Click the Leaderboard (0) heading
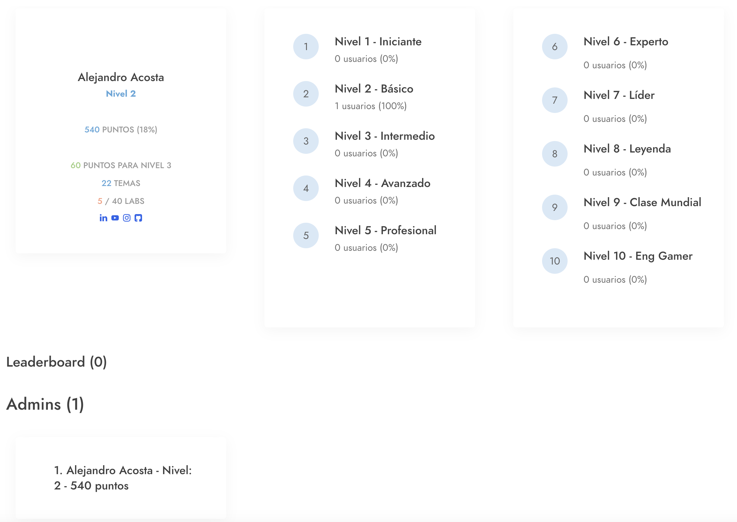Screen dimensions: 737x522 (x=56, y=362)
